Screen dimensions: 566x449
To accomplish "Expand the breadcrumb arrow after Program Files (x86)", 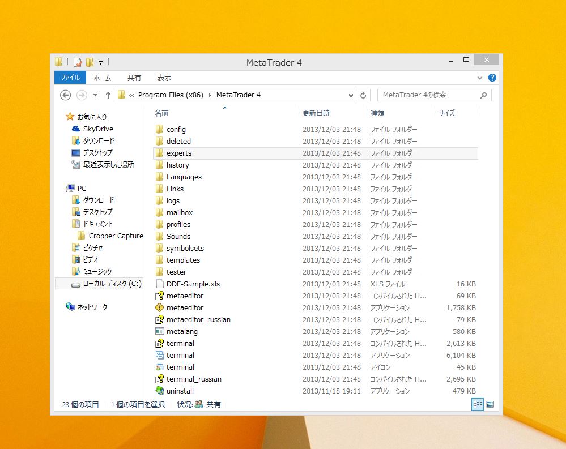I will (210, 95).
